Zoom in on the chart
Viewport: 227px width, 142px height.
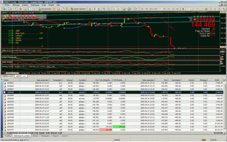(x=104, y=9)
